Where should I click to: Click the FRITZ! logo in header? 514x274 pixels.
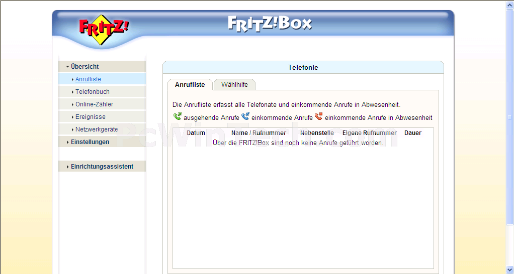[104, 30]
